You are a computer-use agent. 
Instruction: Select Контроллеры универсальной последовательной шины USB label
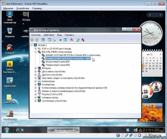(74, 88)
